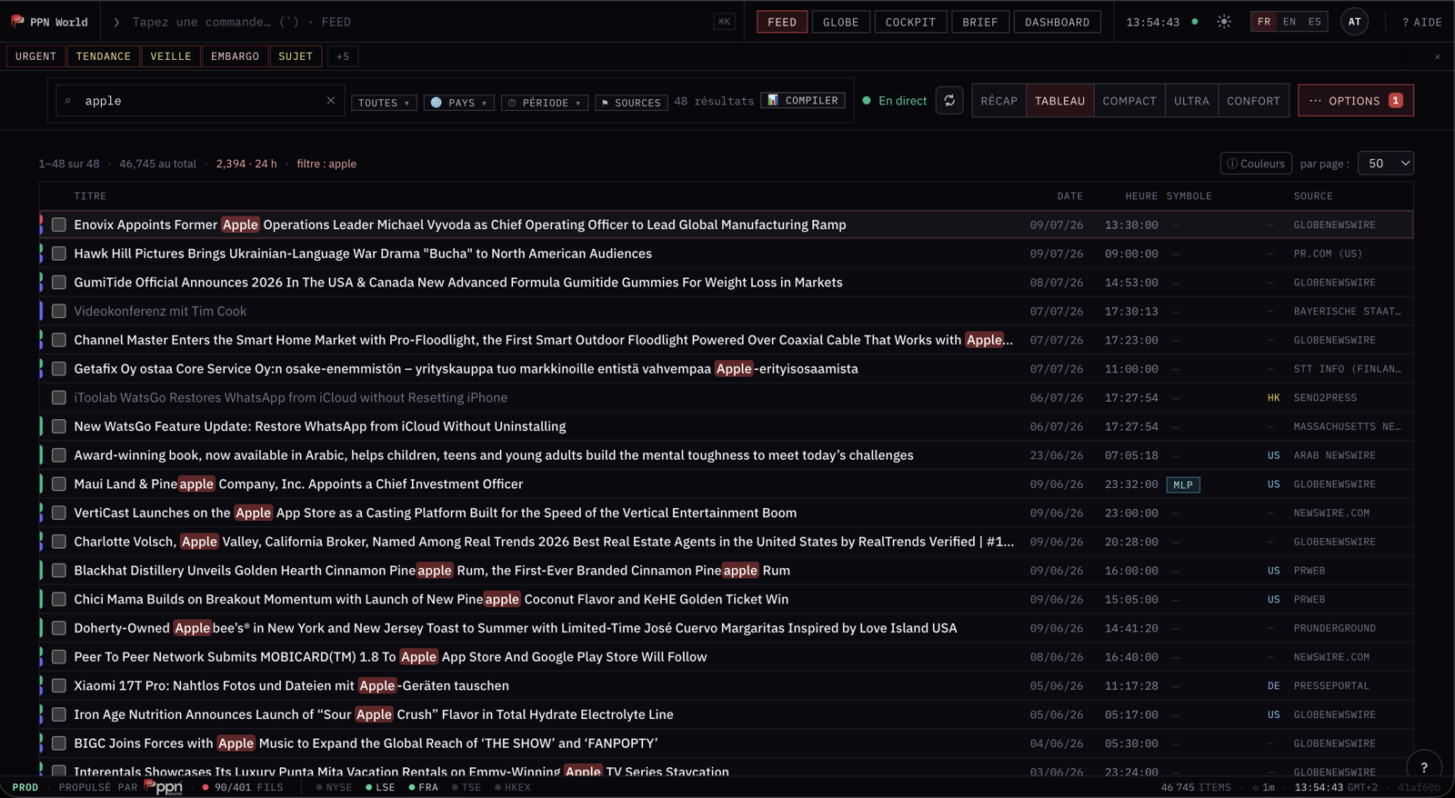The image size is (1455, 798).
Task: Click the round help question-mark button
Action: coord(1424,767)
